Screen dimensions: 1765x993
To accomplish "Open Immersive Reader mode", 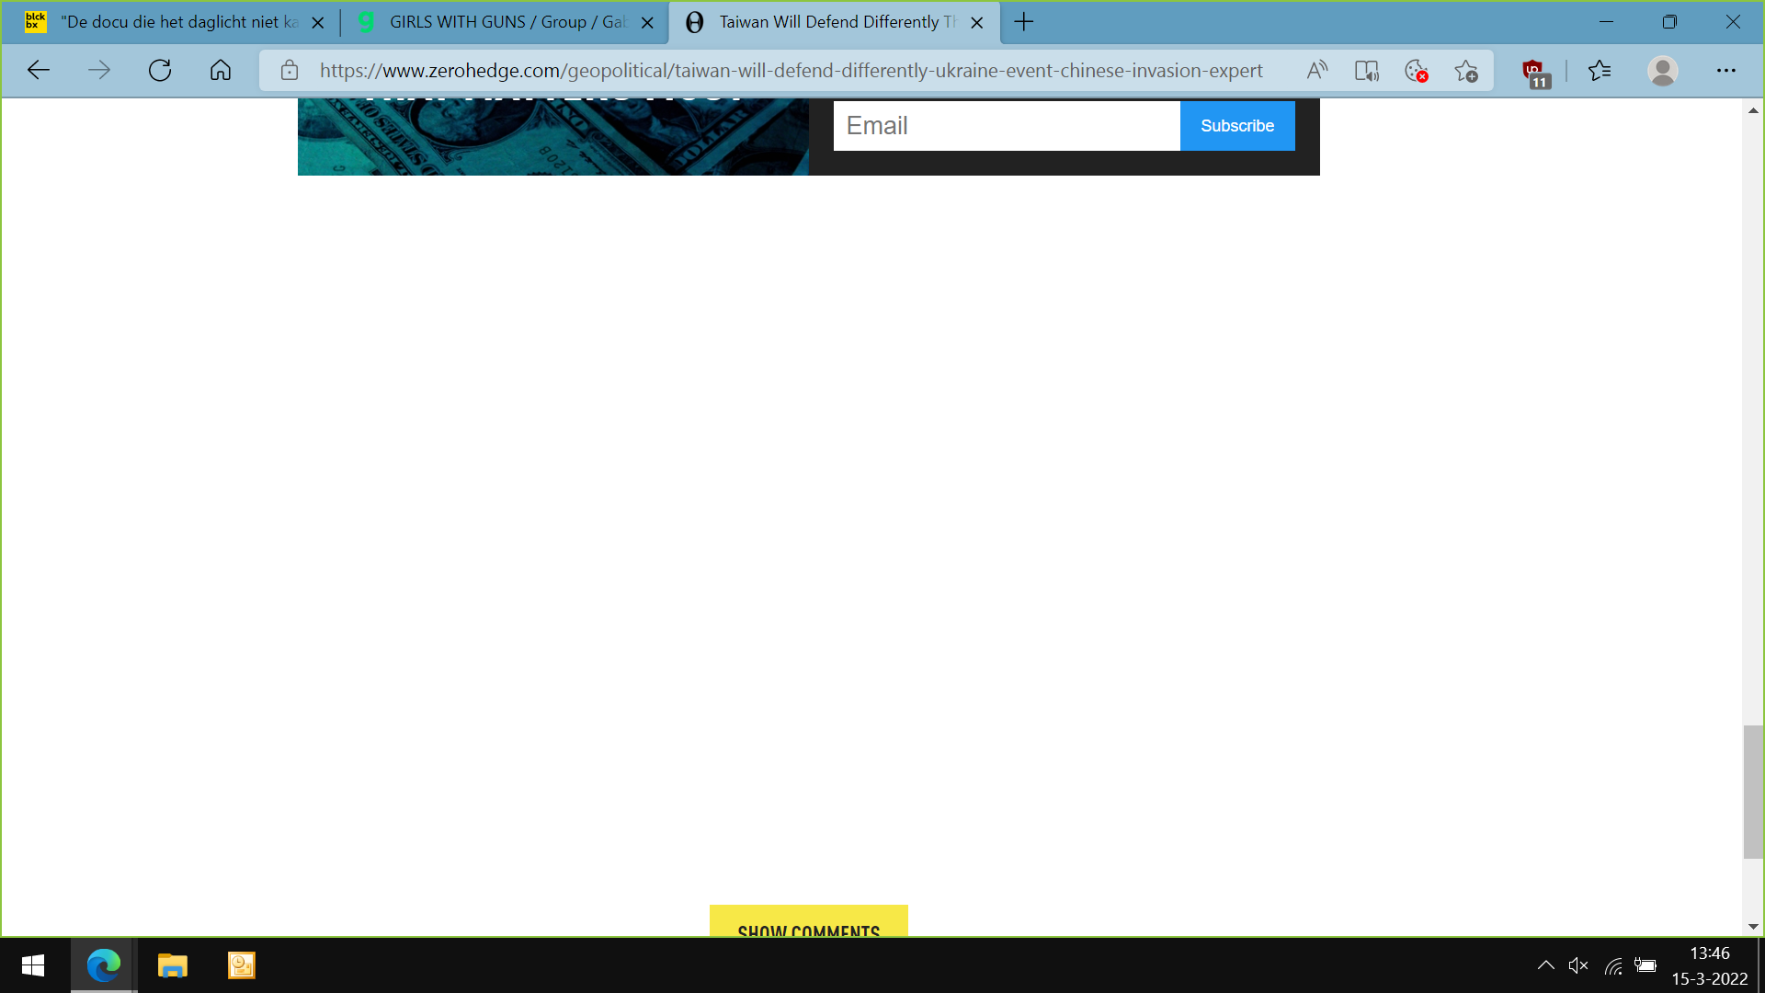I will tap(1366, 70).
